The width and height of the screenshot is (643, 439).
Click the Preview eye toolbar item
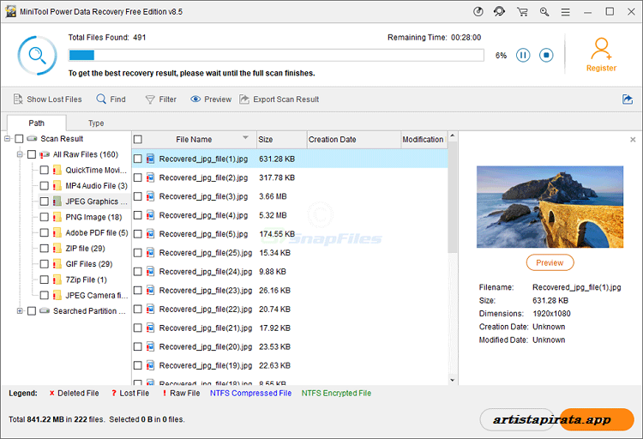click(211, 99)
